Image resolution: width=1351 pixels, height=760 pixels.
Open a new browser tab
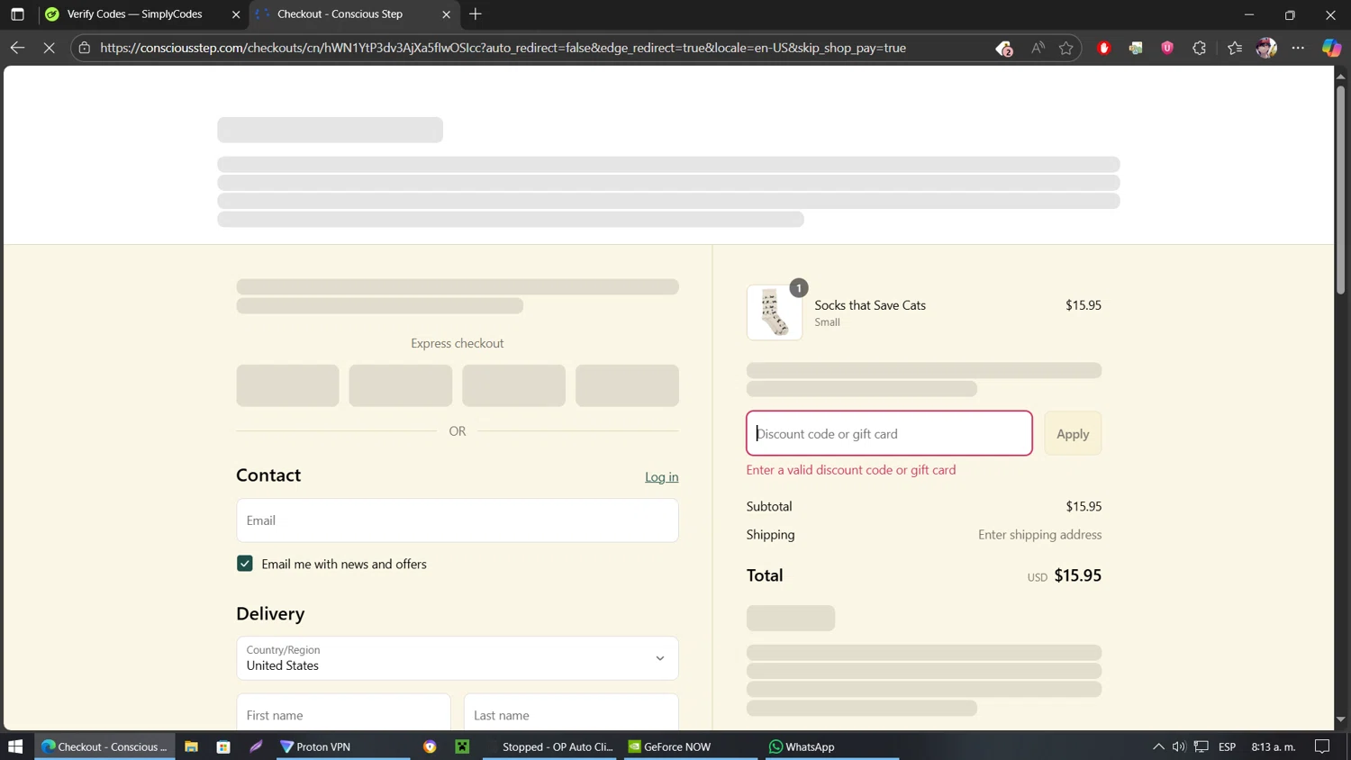pos(476,14)
